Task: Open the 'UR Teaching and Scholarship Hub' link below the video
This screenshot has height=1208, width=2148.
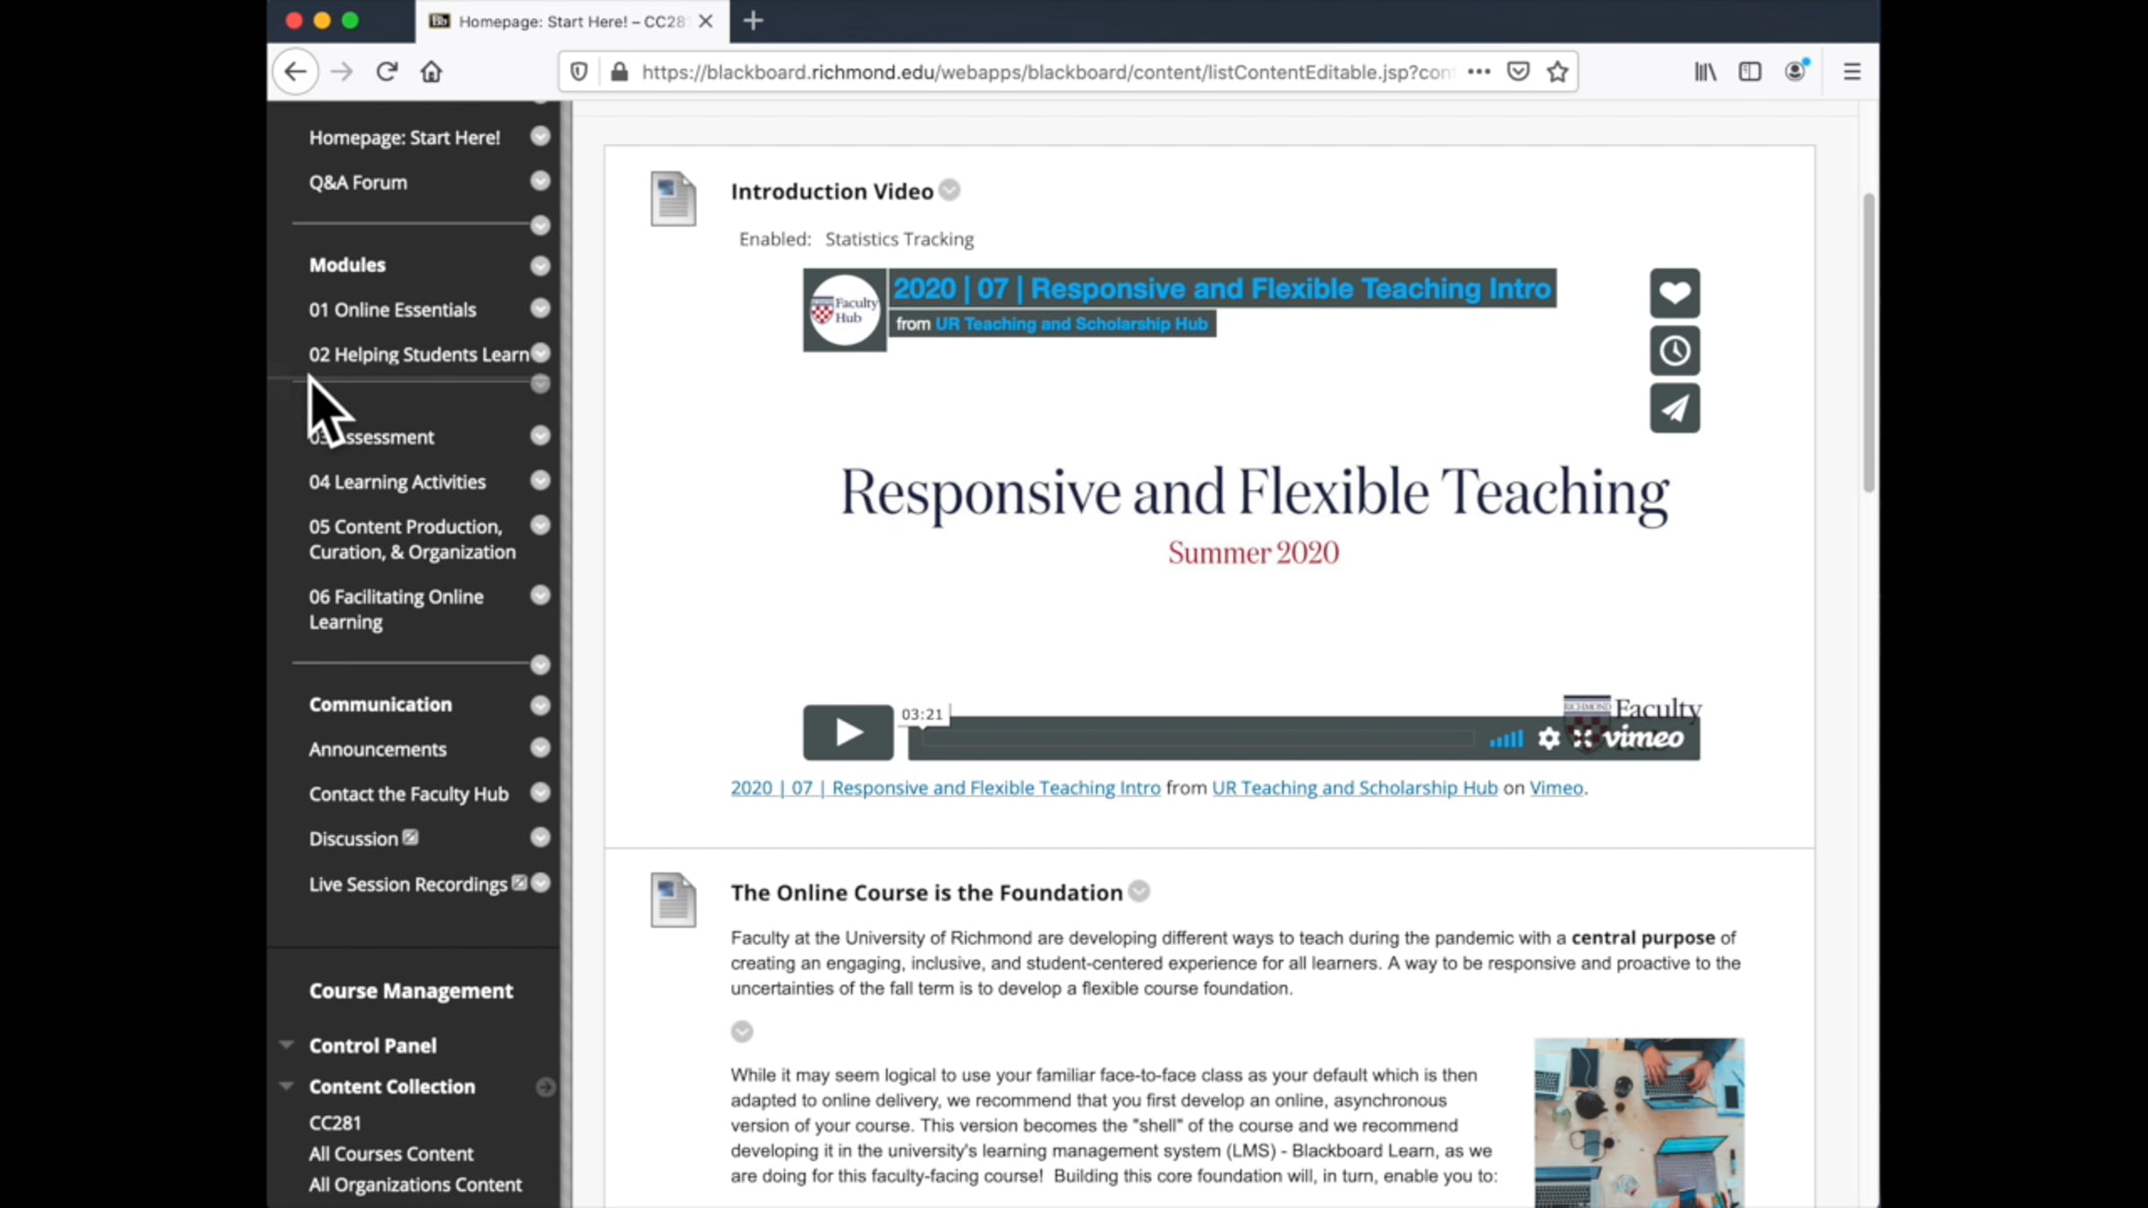Action: (1354, 787)
